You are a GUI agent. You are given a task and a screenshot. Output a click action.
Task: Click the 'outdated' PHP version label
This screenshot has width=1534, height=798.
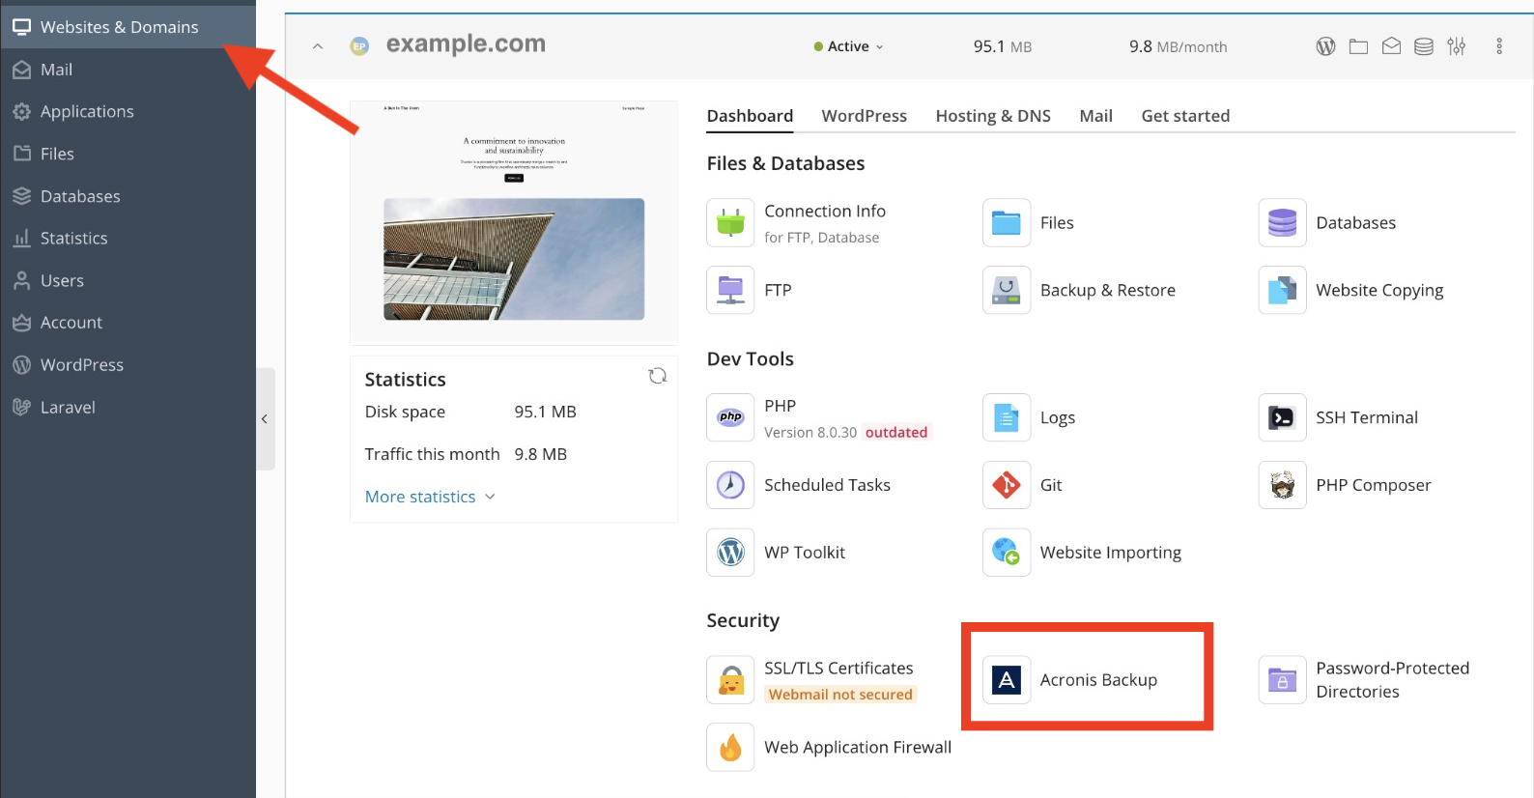point(896,433)
